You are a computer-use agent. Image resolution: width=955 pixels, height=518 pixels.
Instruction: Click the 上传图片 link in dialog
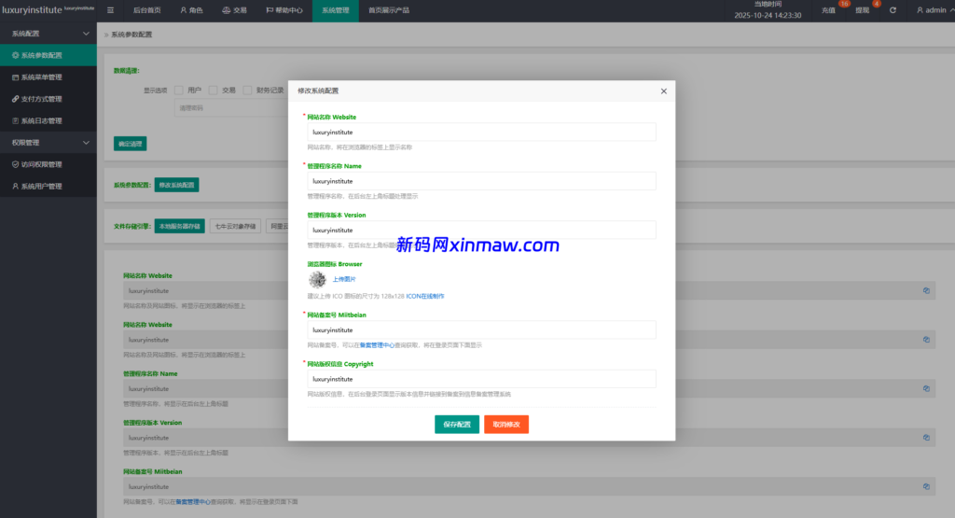click(x=344, y=279)
